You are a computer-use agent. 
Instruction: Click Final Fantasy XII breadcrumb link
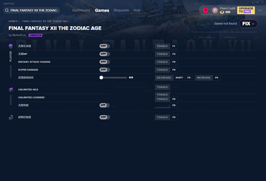45,21
